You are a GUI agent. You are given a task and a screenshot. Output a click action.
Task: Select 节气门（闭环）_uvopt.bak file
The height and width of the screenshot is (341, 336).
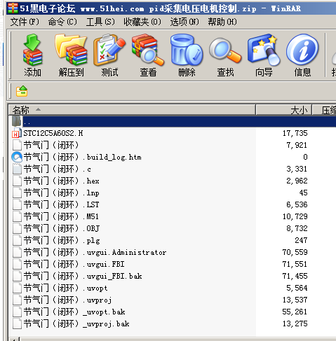click(74, 312)
